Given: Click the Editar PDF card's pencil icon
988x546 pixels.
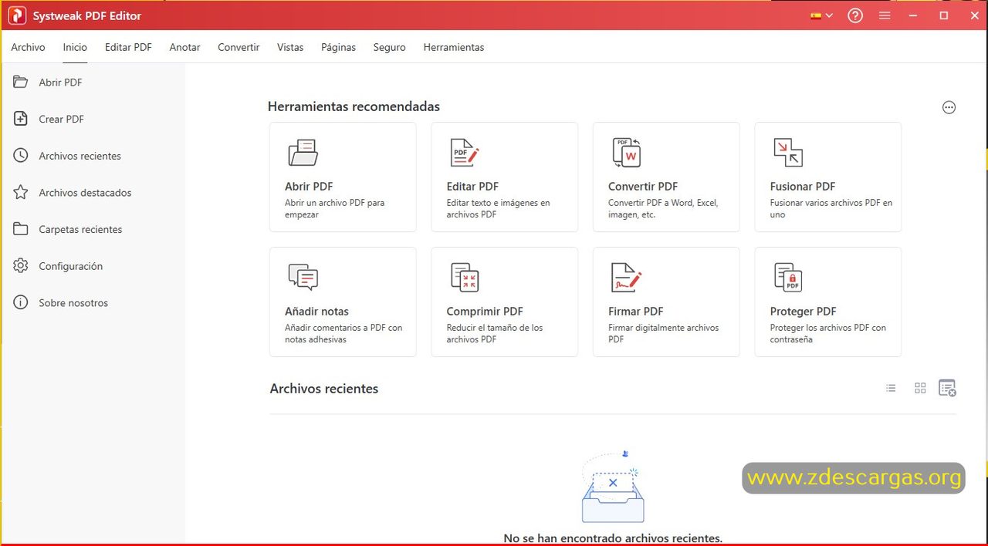Looking at the screenshot, I should pyautogui.click(x=465, y=153).
